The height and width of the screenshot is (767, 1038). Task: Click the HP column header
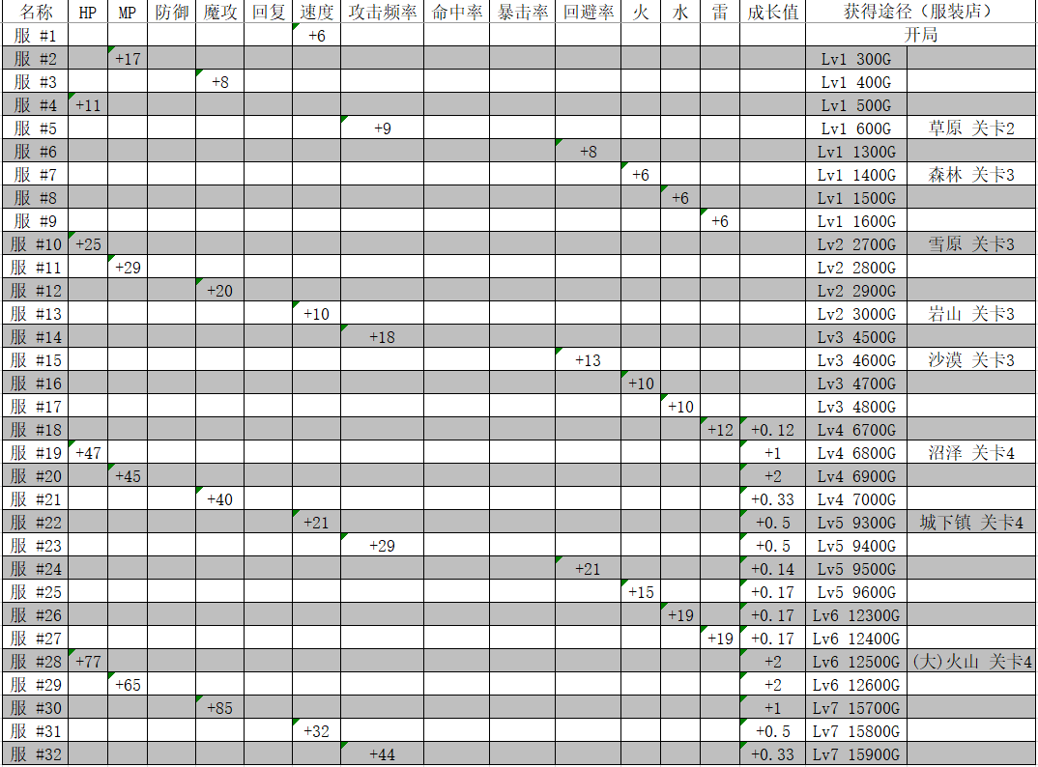pyautogui.click(x=88, y=12)
